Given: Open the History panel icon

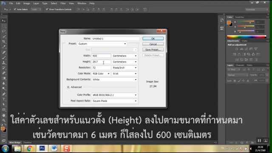Looking at the screenshot, I should tap(222, 20).
